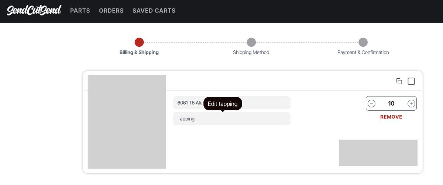Open the PARTS page
The width and height of the screenshot is (443, 185).
pos(80,11)
